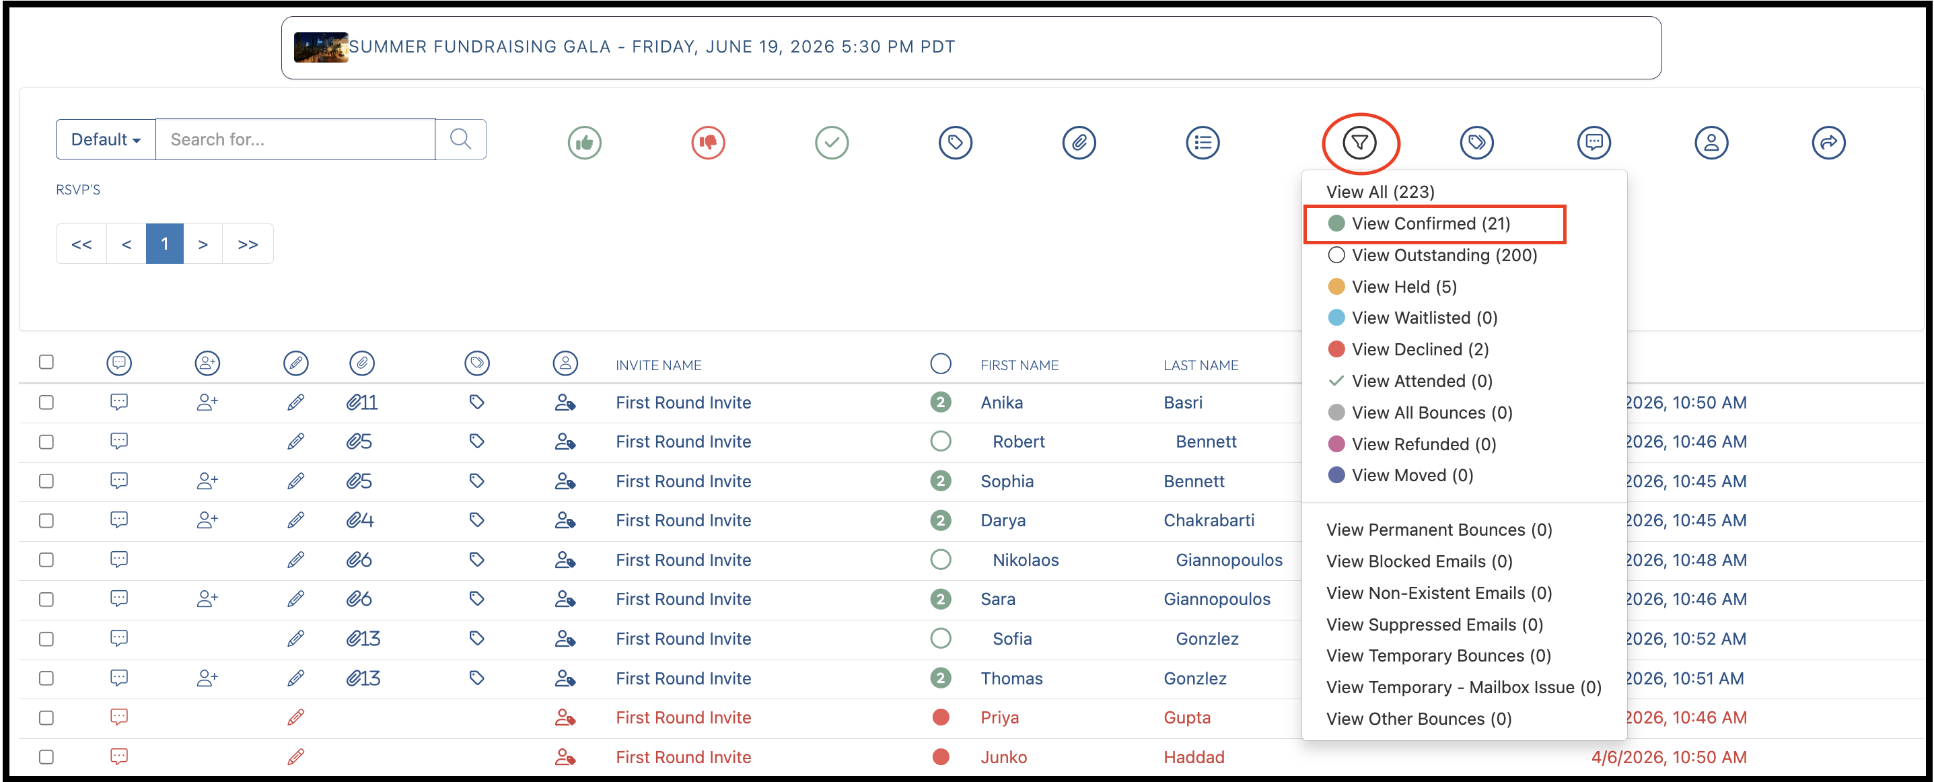Click the Gonzlez last name for Thomas

tap(1194, 678)
